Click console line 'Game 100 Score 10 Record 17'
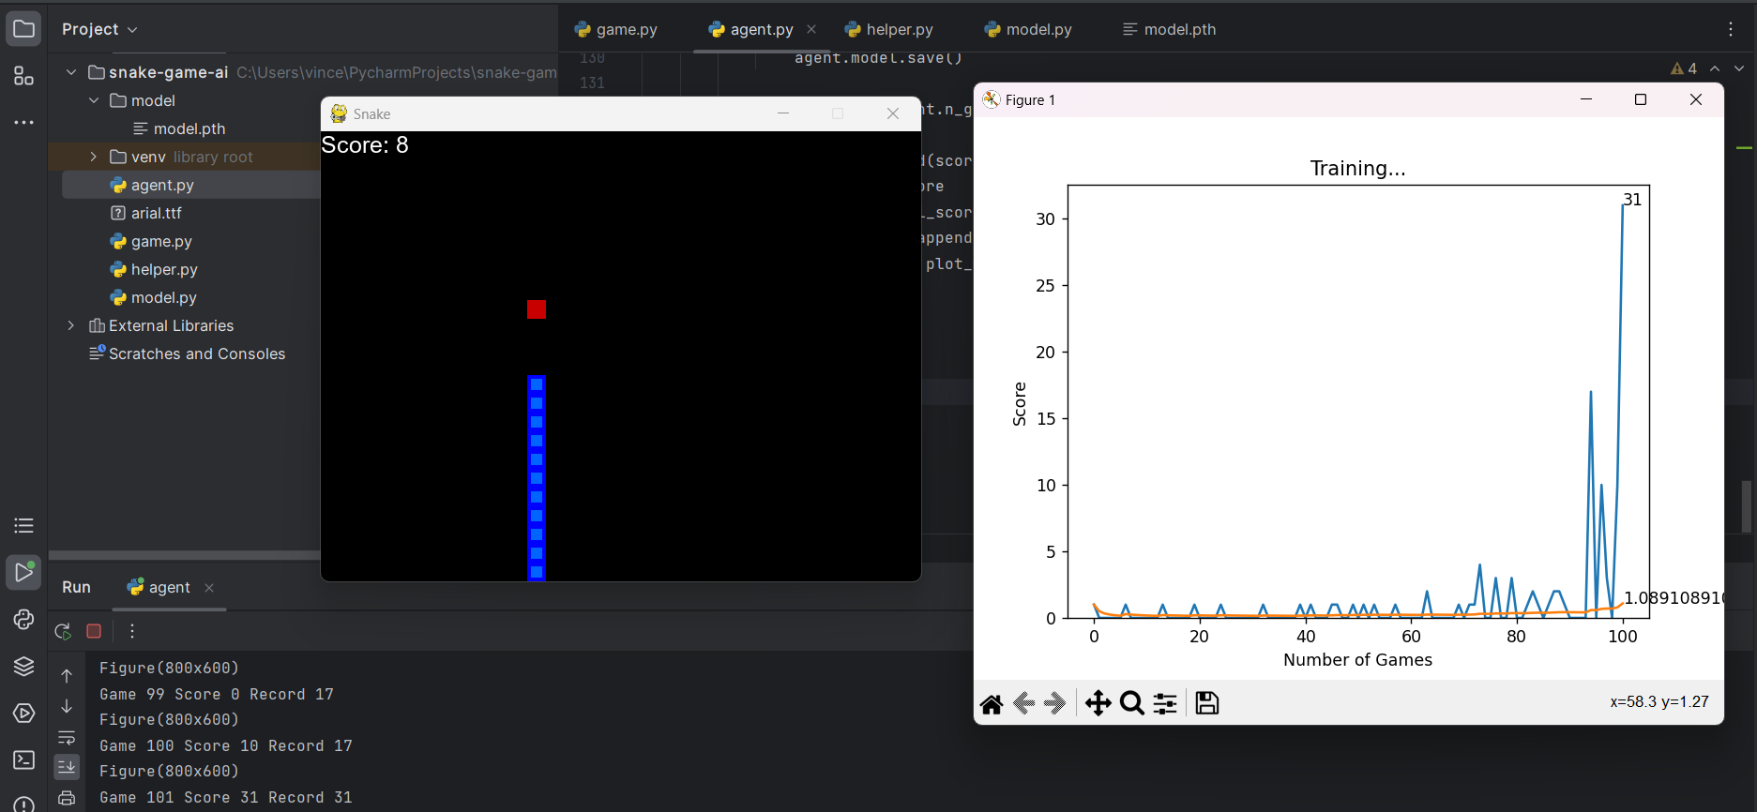This screenshot has width=1757, height=812. (x=225, y=746)
